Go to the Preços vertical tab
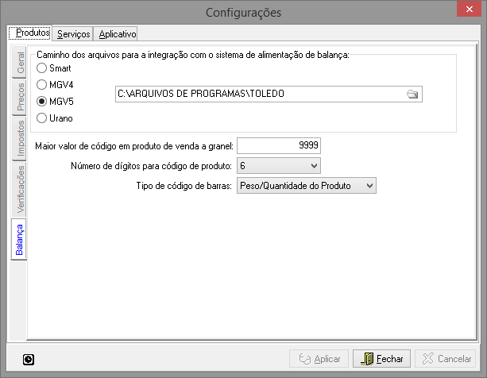Screen dimensions: 487x378 click(19, 99)
